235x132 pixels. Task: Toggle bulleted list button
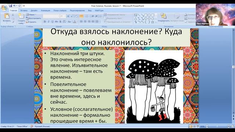point(82,16)
